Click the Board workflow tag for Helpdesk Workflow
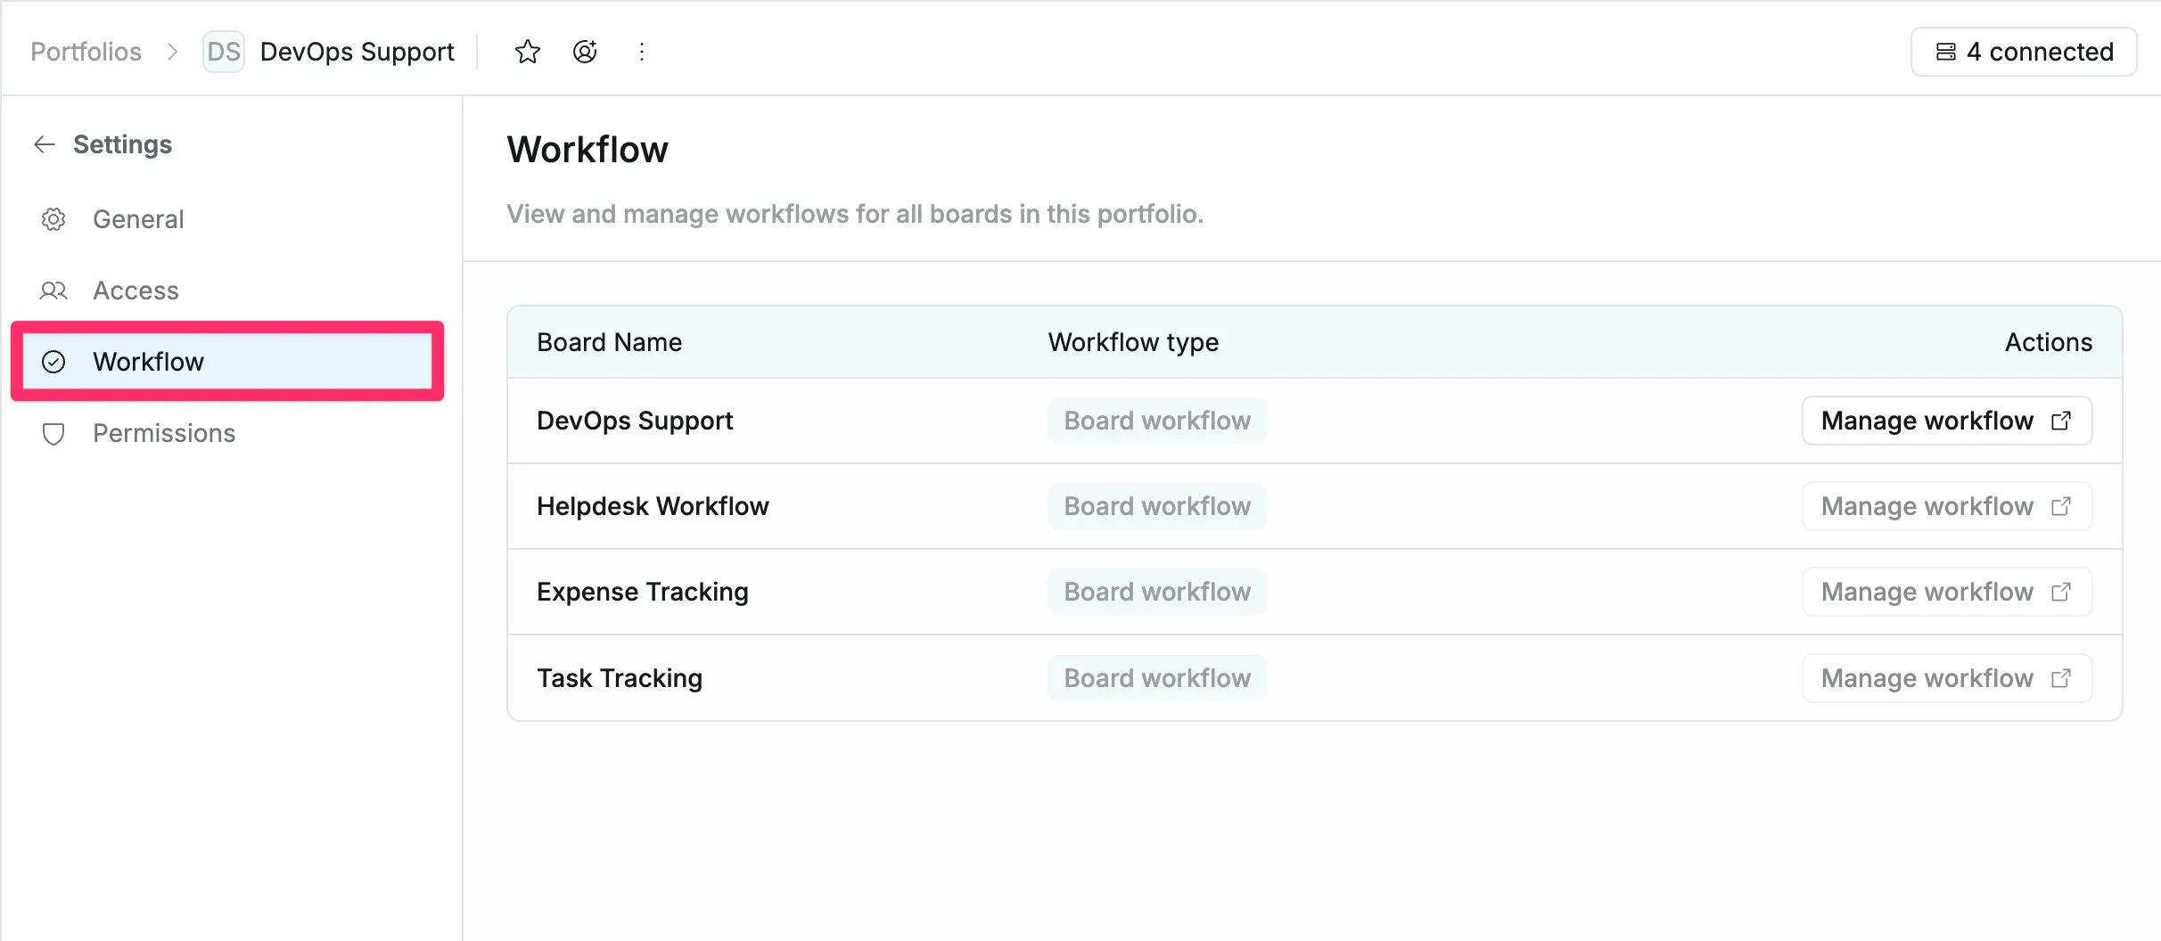 click(1157, 506)
